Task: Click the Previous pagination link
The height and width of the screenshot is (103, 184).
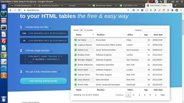Action: tap(120, 95)
